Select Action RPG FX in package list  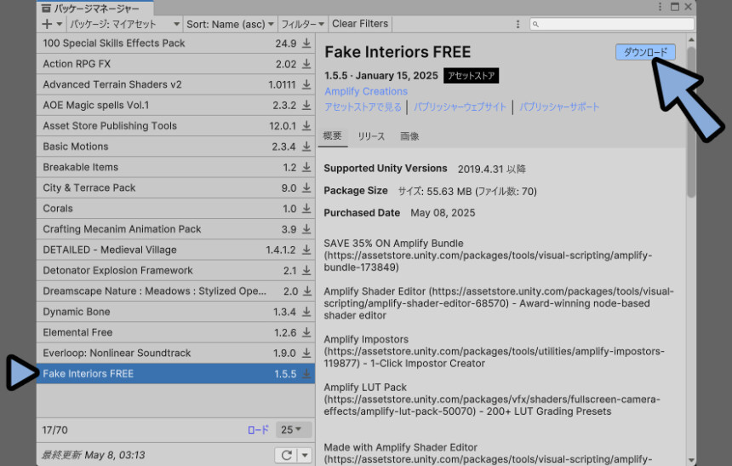point(175,64)
